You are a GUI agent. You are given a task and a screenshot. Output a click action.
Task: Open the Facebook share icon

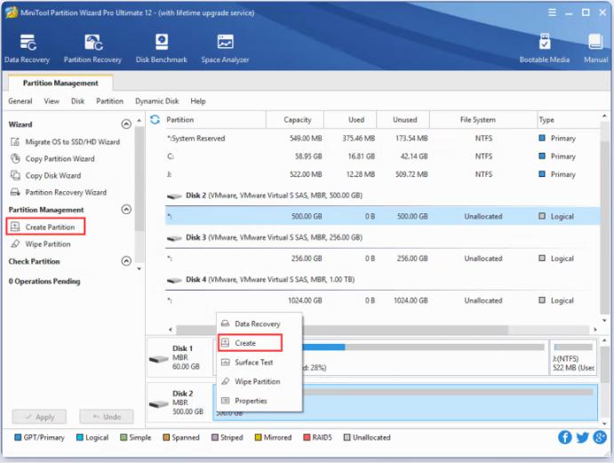click(565, 437)
